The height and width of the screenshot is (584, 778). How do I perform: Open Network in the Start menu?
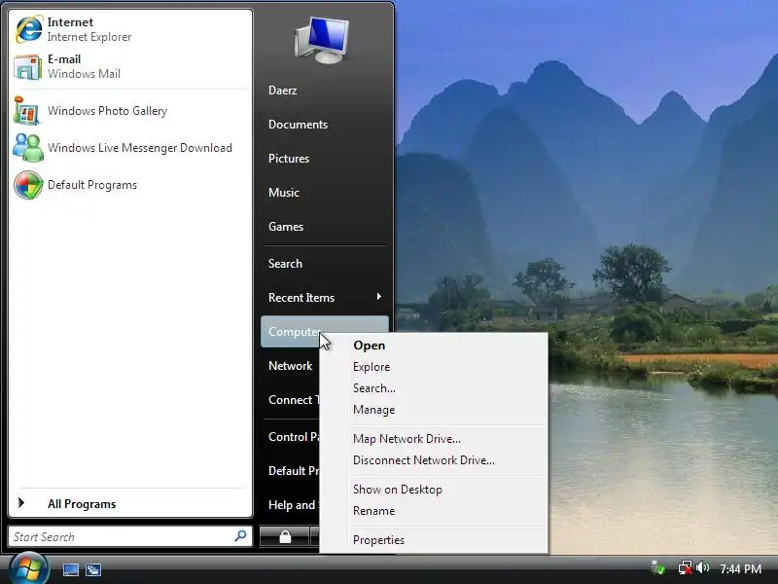(290, 366)
